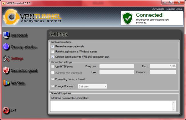Uncheck Remember user credentials
This screenshot has height=120, width=186.
click(x=53, y=46)
